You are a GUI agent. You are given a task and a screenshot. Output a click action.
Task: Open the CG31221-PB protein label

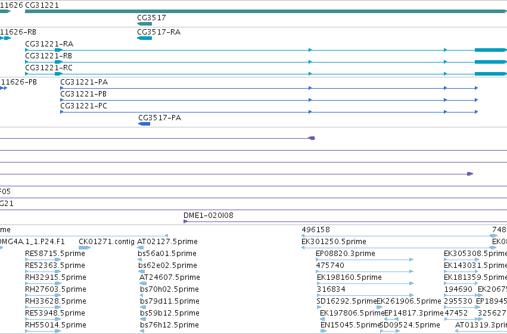point(83,94)
